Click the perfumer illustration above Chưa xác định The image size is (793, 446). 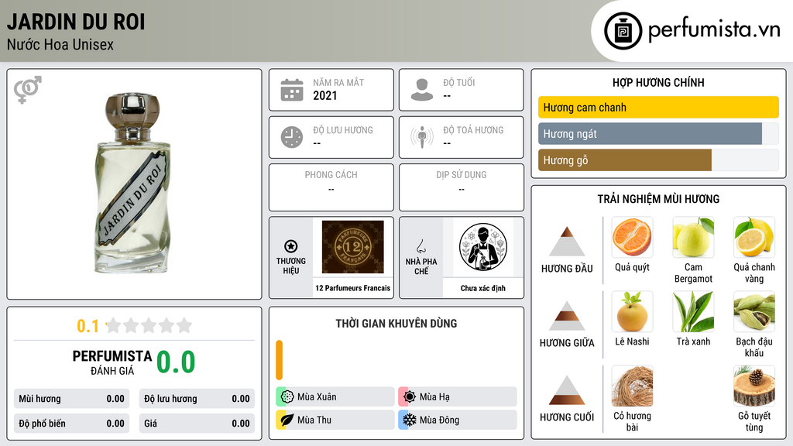click(x=483, y=247)
